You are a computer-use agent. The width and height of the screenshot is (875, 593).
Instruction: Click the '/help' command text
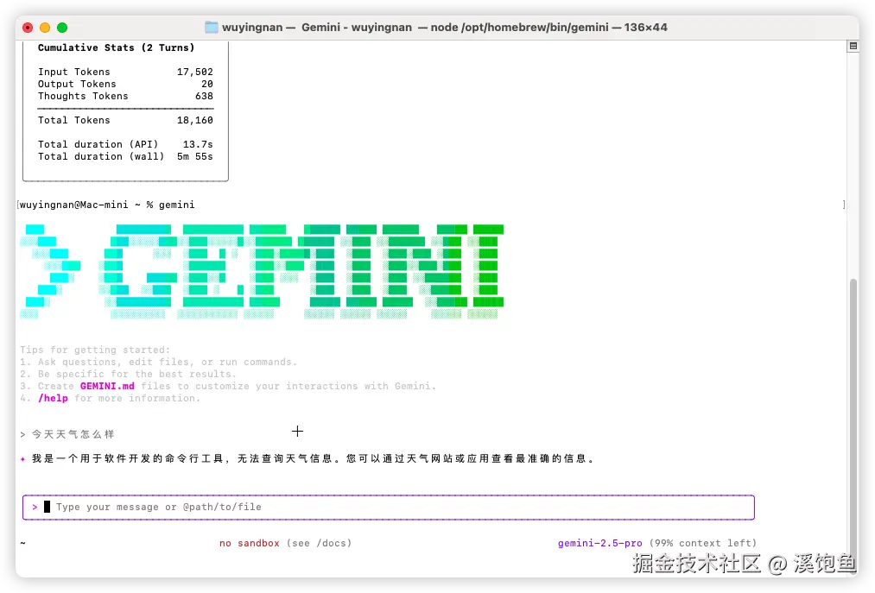(x=53, y=398)
